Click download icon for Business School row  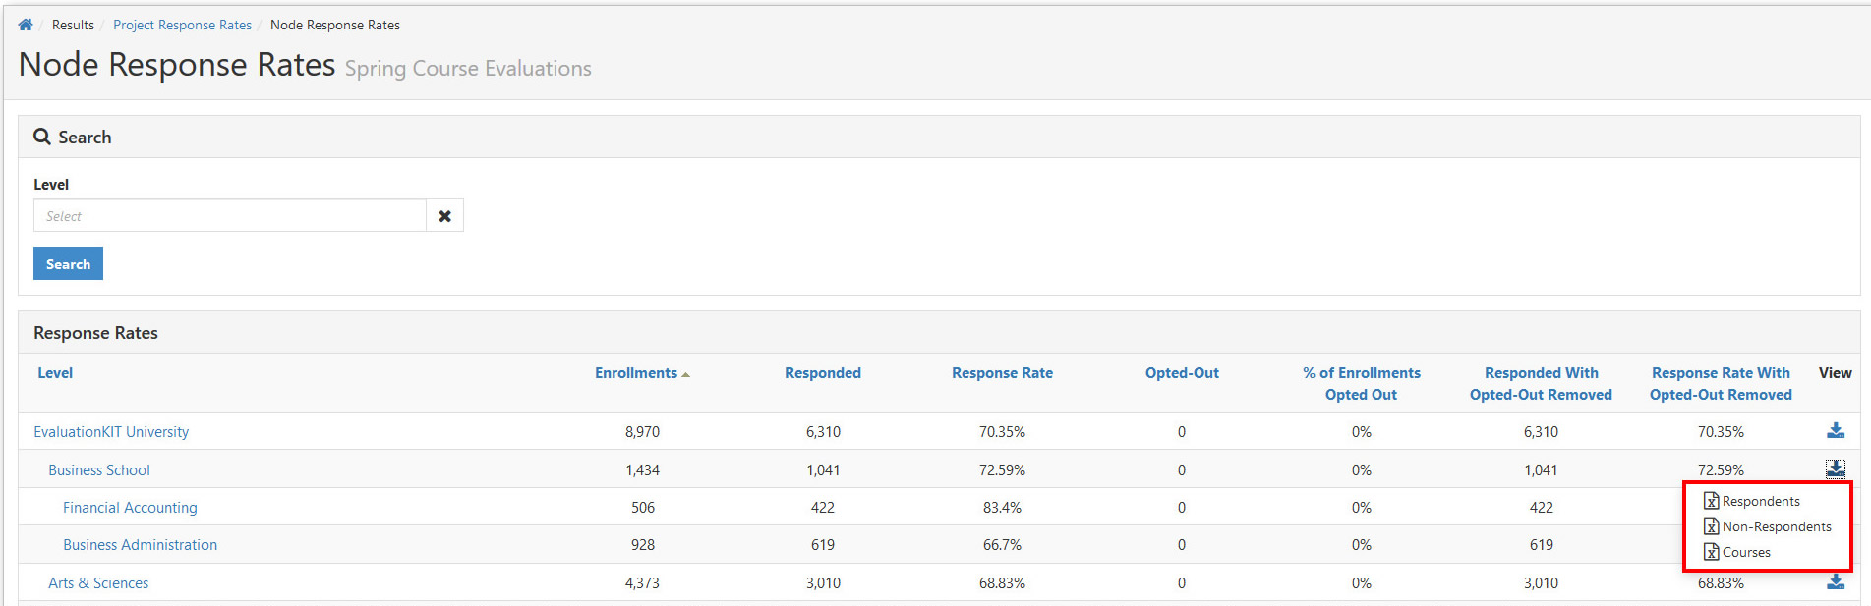[1836, 468]
